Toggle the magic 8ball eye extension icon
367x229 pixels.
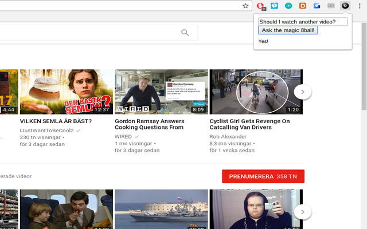pos(345,6)
